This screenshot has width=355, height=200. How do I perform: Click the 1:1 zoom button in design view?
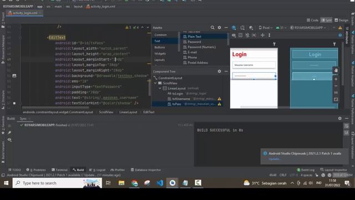pos(336,93)
